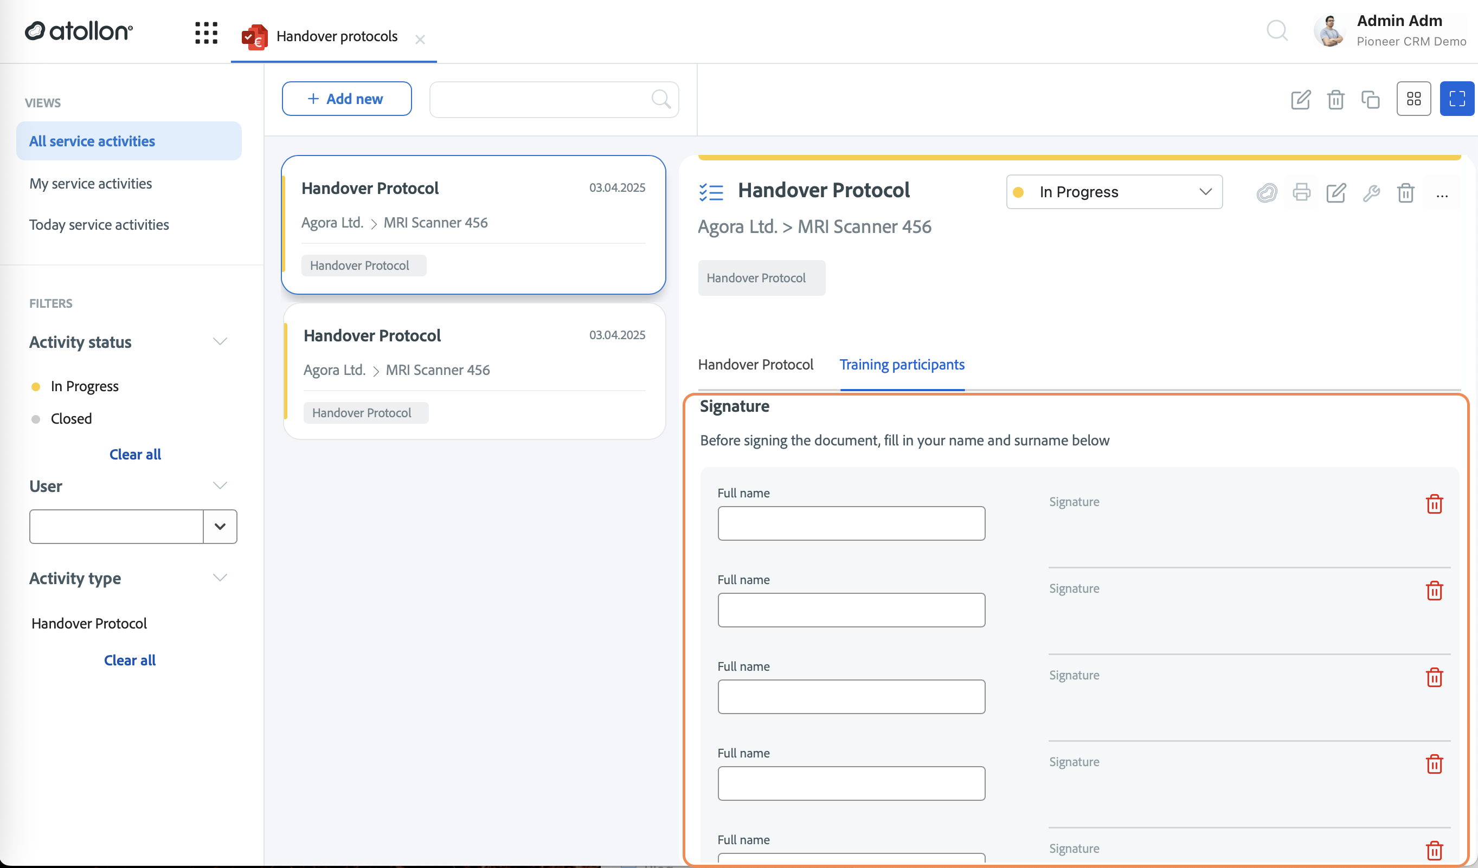Open the User filter combo box arrow
Image resolution: width=1478 pixels, height=868 pixels.
coord(220,526)
